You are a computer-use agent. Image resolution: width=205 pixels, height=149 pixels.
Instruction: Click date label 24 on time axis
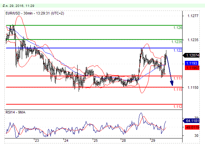pyautogui.click(x=66, y=140)
